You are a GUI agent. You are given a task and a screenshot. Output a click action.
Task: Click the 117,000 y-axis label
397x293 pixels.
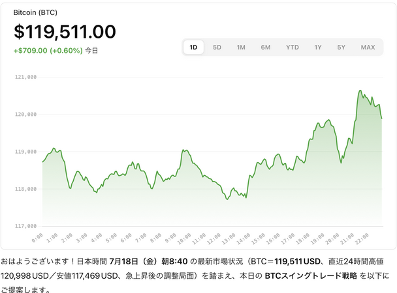coord(25,226)
